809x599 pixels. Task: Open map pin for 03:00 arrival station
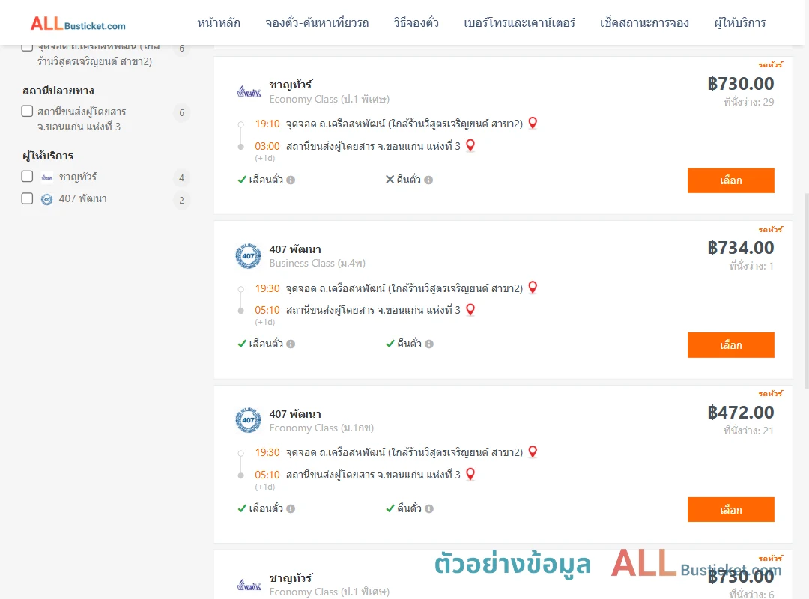[470, 145]
